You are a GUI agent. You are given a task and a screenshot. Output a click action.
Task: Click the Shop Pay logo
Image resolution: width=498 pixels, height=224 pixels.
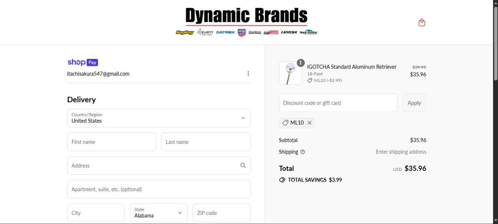pos(83,62)
